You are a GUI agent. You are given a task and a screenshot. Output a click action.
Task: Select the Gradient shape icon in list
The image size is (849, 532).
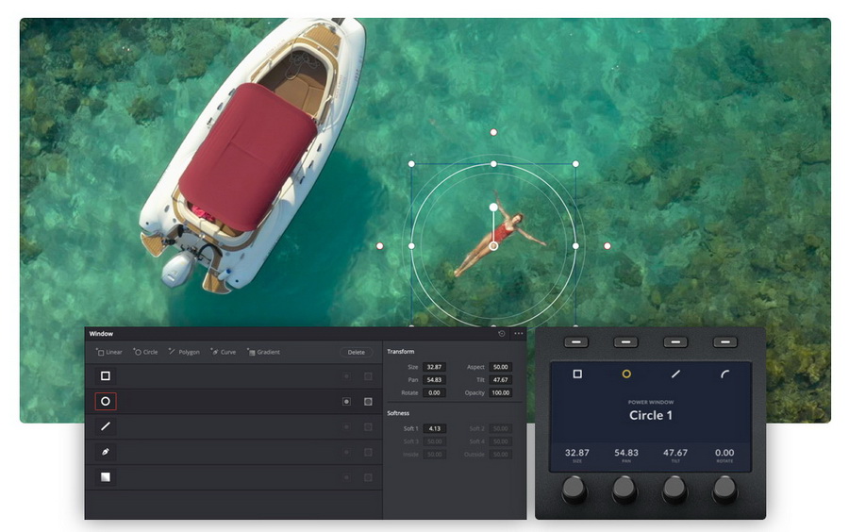click(106, 476)
